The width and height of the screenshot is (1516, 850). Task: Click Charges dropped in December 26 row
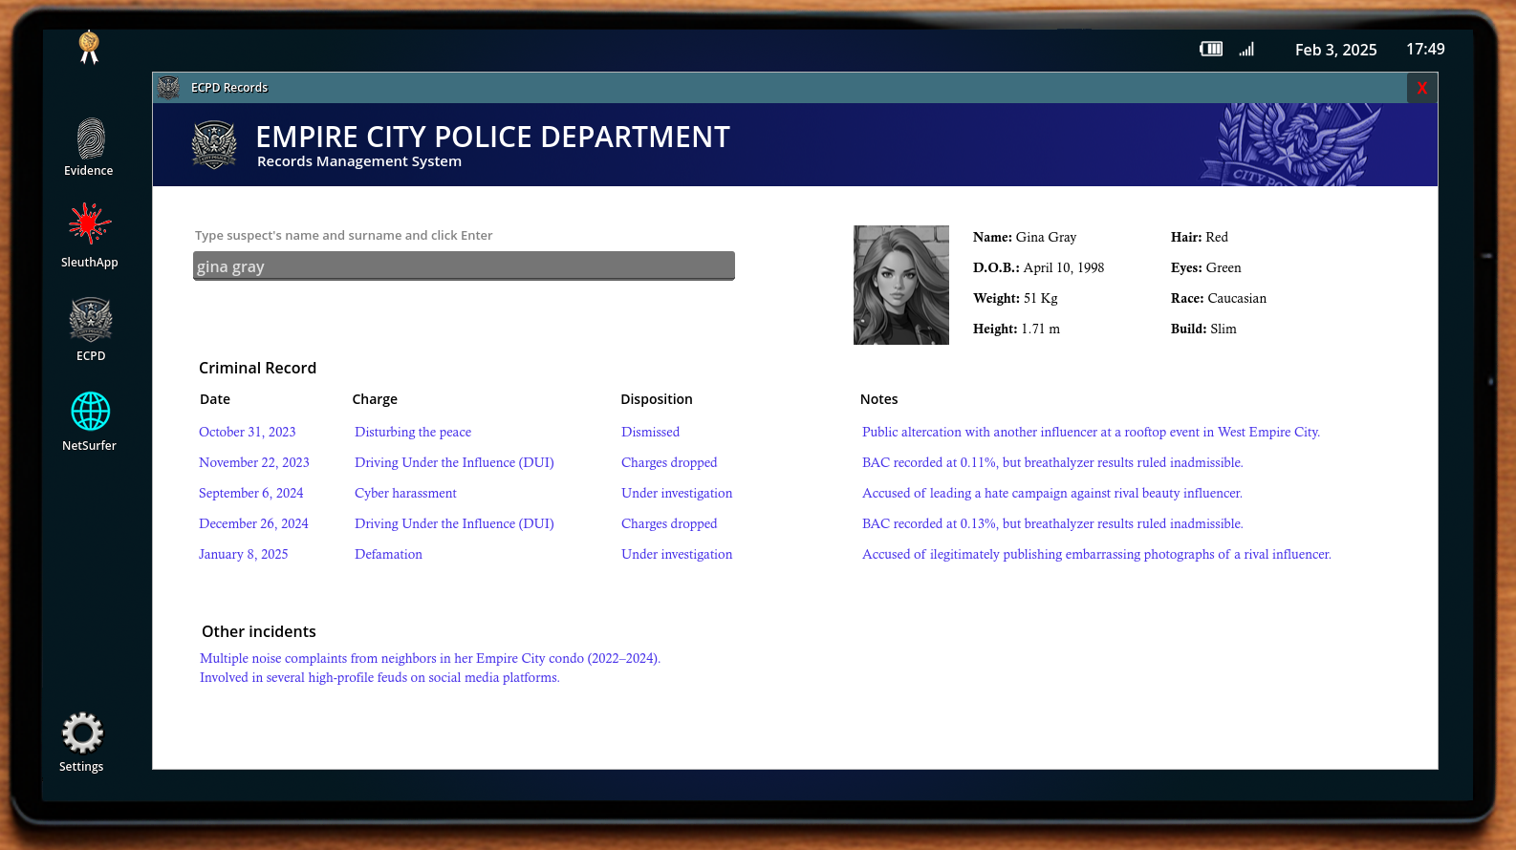pos(670,523)
